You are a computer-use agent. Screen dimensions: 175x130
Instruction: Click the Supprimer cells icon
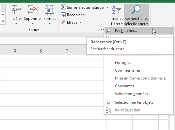33,10
